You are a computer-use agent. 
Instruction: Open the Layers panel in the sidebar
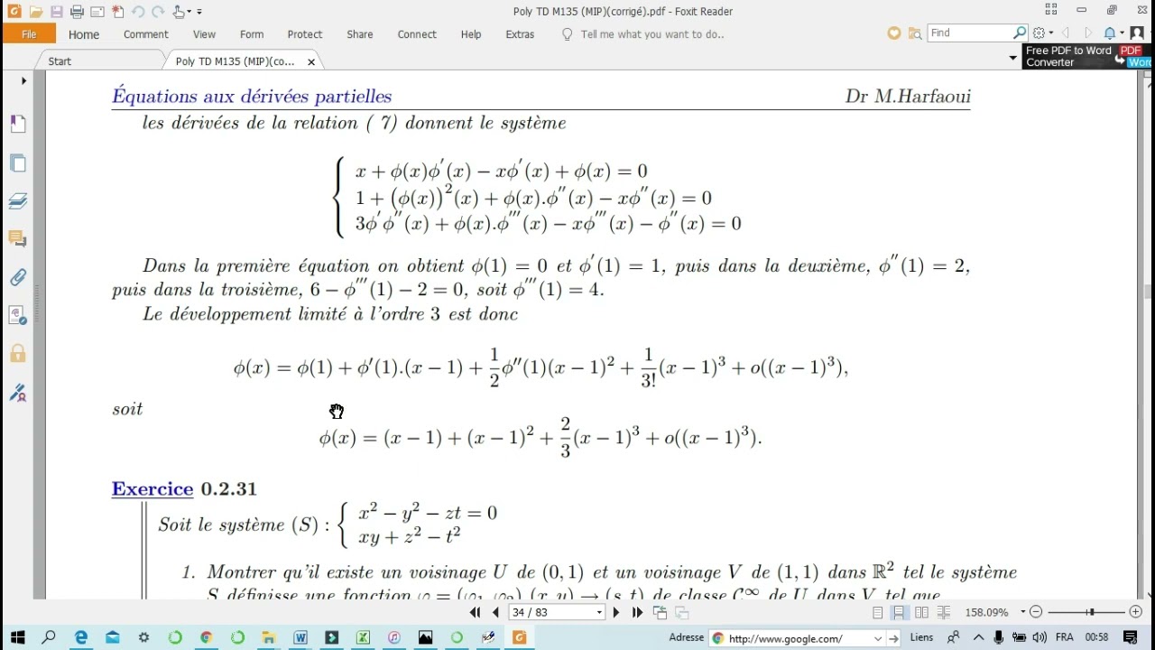[x=18, y=200]
